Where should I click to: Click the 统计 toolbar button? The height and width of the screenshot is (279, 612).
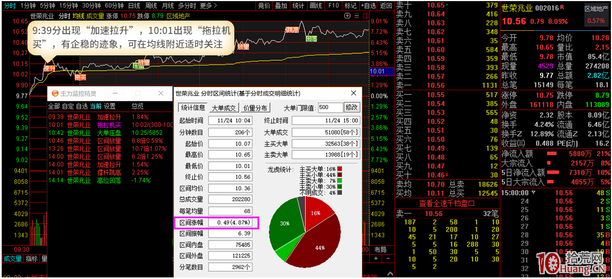click(298, 5)
